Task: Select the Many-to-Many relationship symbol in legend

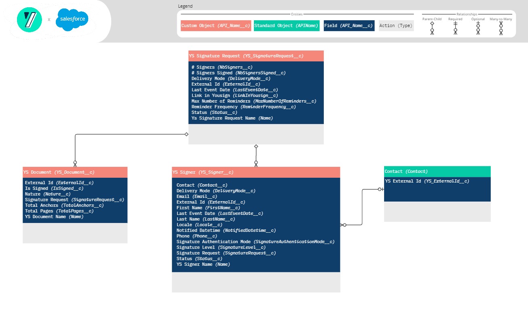Action: pos(501,28)
